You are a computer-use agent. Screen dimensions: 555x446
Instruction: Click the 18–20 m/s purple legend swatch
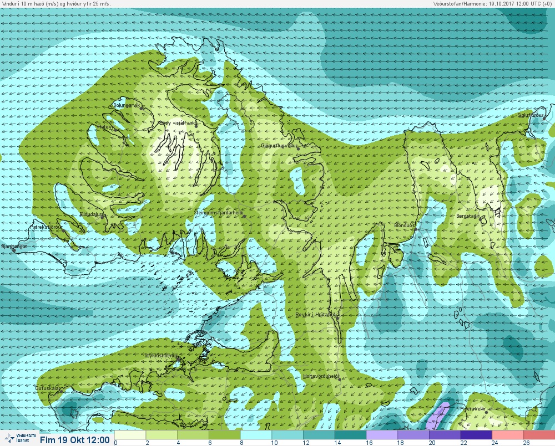coord(413,435)
